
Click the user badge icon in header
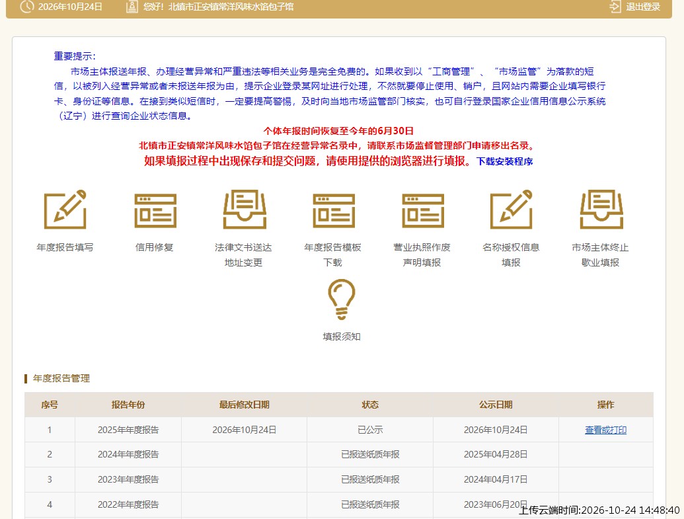(132, 7)
